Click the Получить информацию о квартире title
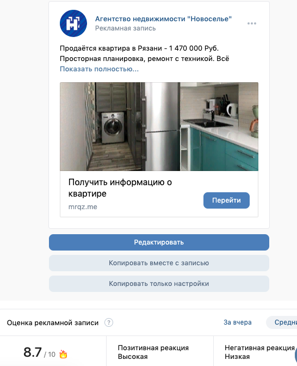Viewport: 297px width, 366px height. pyautogui.click(x=120, y=188)
